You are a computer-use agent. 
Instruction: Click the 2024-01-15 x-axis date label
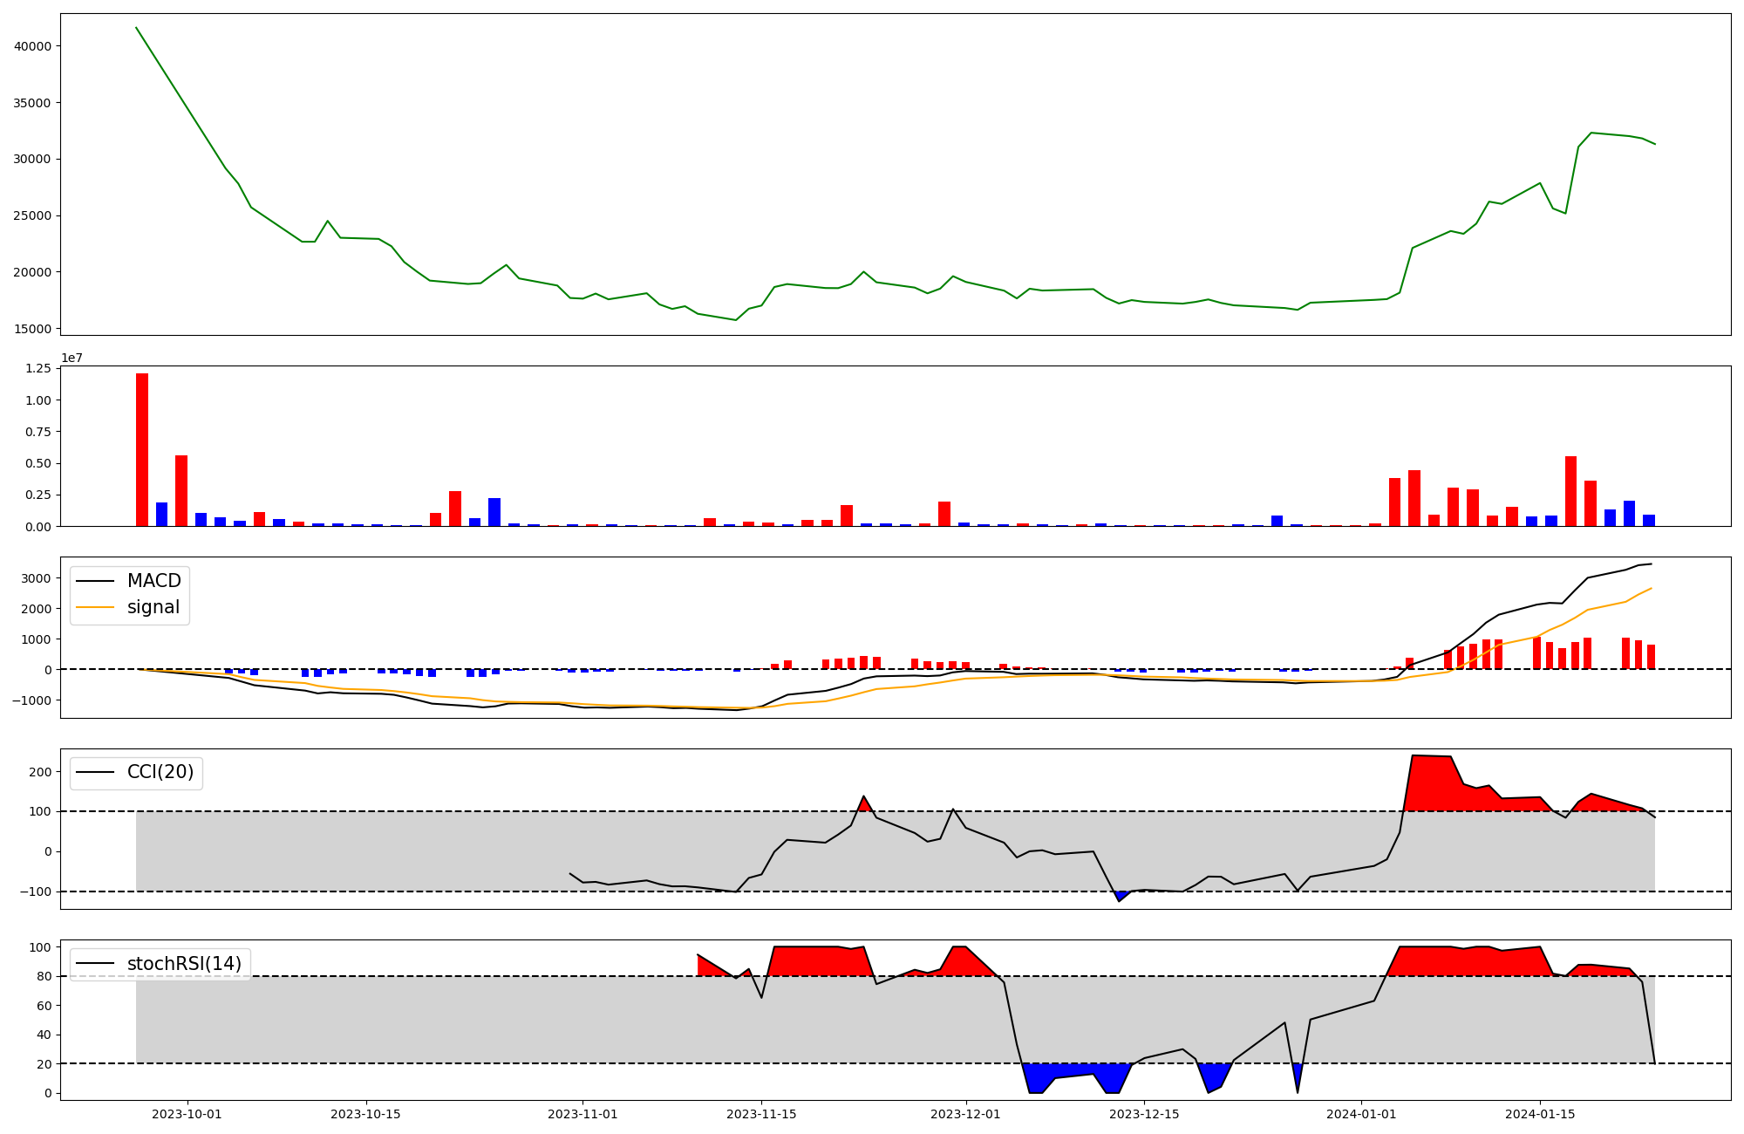pyautogui.click(x=1540, y=1114)
